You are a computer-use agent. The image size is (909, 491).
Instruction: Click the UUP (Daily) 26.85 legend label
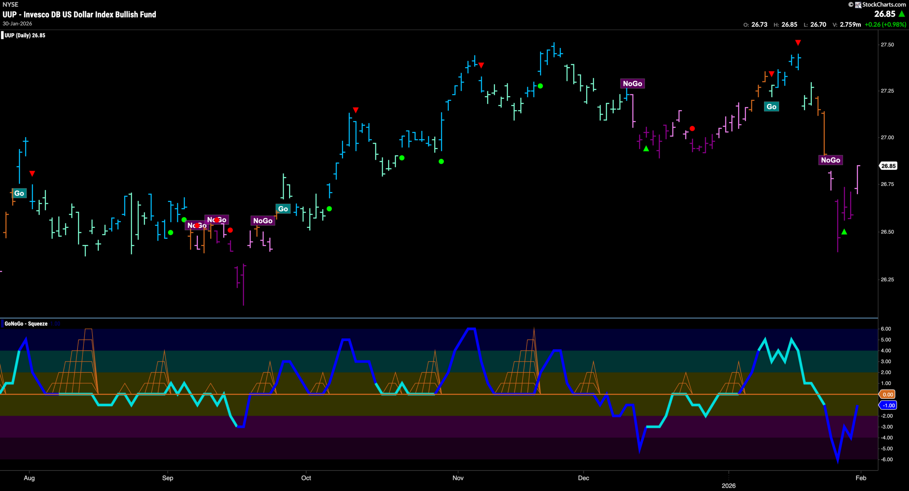[25, 36]
